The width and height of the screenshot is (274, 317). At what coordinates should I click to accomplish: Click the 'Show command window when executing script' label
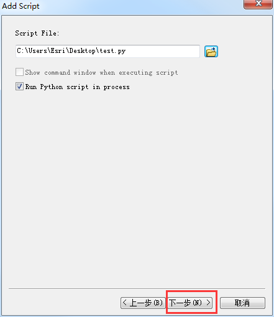[101, 72]
